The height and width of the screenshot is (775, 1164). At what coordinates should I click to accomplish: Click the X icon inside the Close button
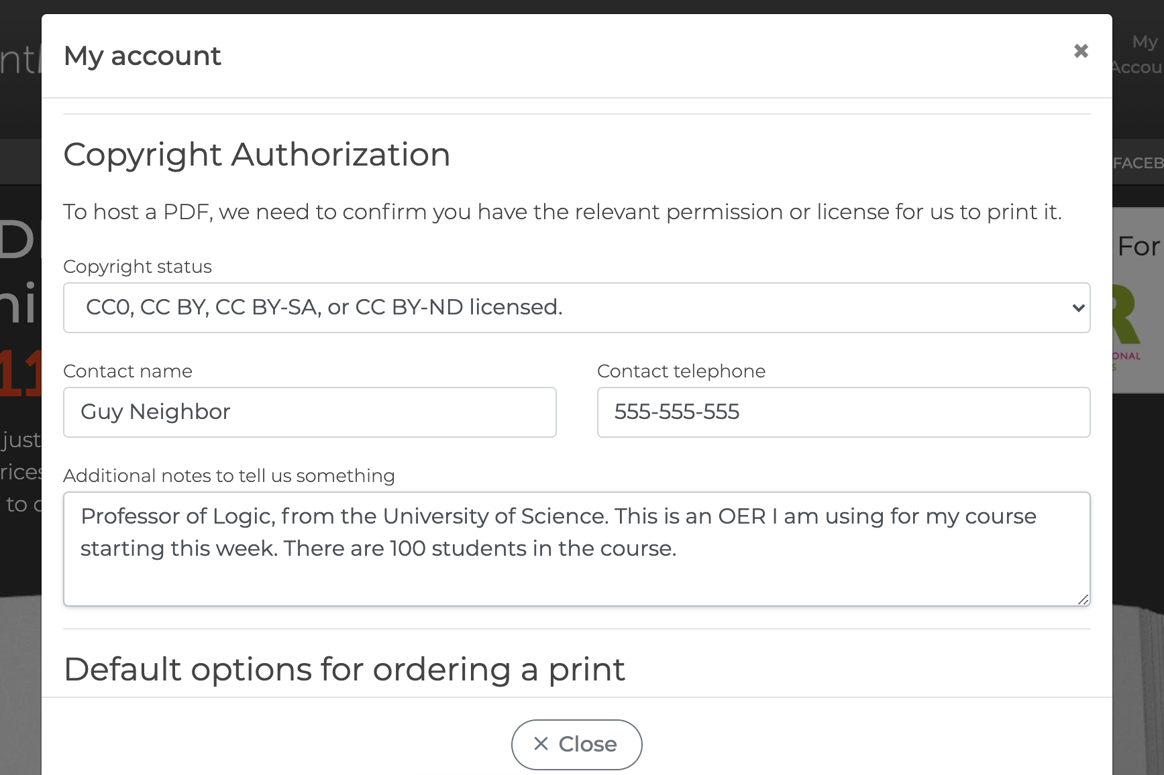541,743
